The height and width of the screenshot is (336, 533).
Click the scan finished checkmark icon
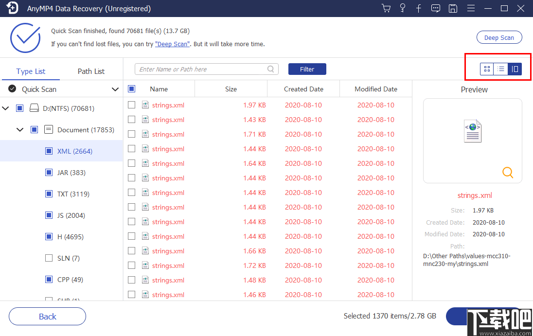[x=25, y=38]
